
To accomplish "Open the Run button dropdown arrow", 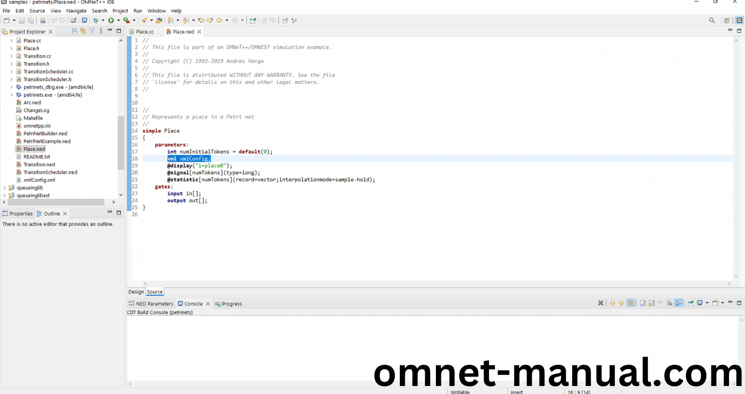I will (x=119, y=20).
